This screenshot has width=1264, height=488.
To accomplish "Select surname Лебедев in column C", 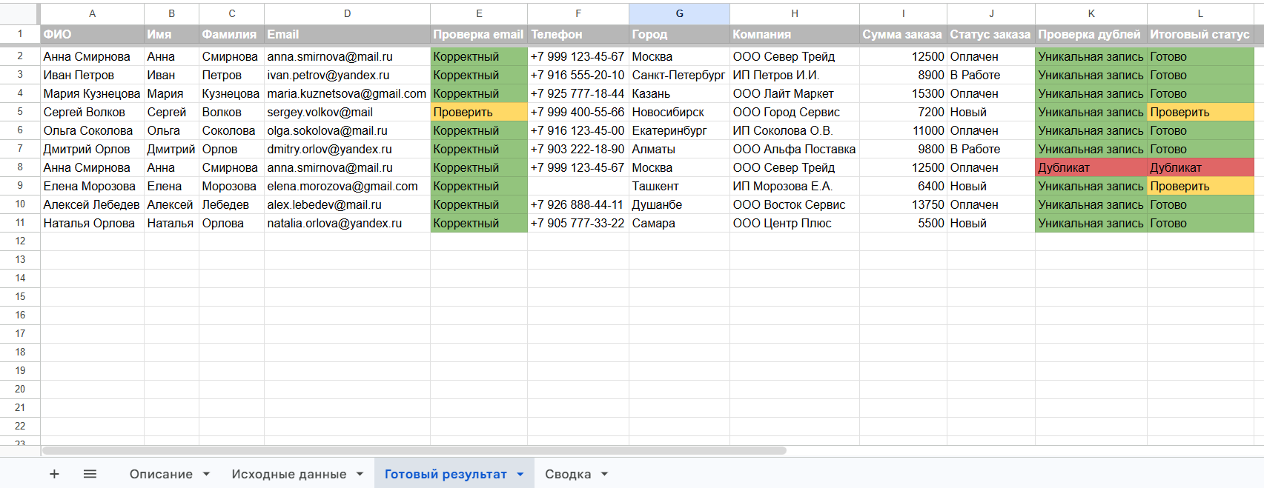I will (231, 204).
